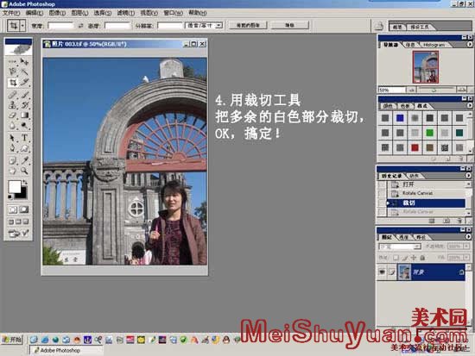Screen dimensions: 475x356
Task: Click Navigator zoom in button
Action: [x=462, y=90]
